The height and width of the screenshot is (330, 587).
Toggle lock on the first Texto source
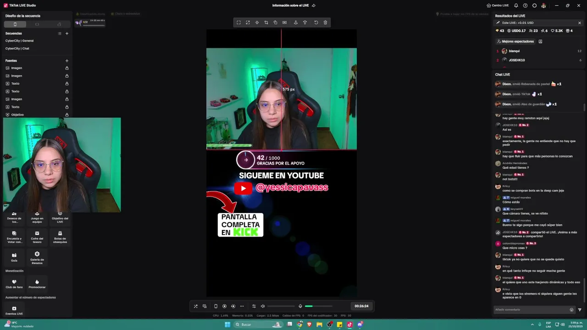point(67,84)
